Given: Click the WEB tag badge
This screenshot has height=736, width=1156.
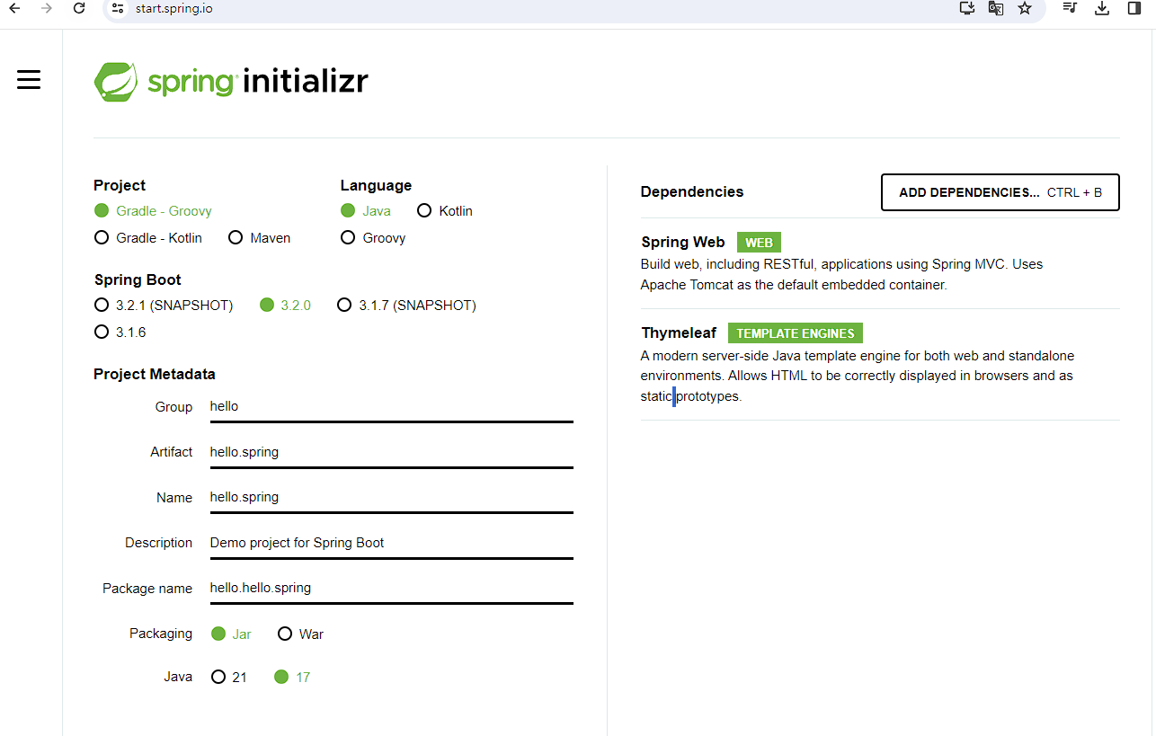Looking at the screenshot, I should (760, 243).
